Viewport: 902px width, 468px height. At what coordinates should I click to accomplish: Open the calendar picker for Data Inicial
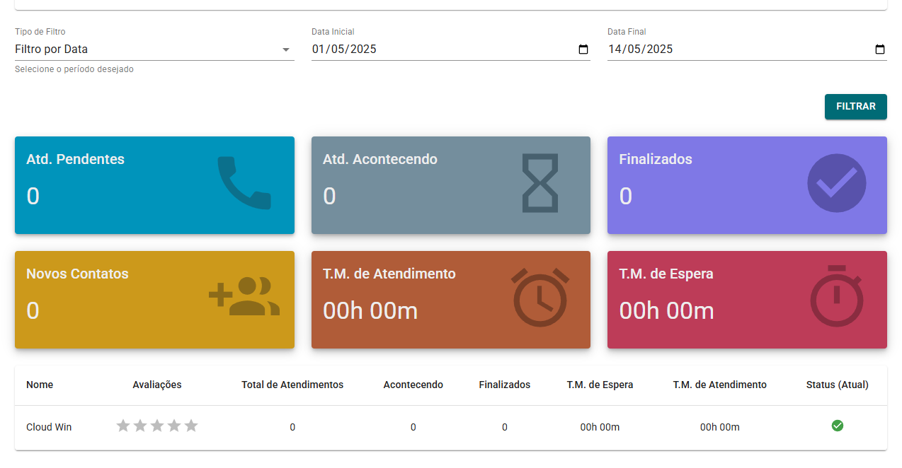(583, 49)
